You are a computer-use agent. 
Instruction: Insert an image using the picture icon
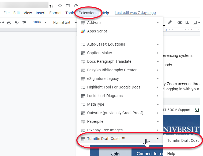[x=195, y=23]
